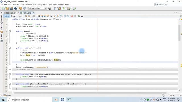The height and width of the screenshot is (102, 182).
Task: Click the Build Project hammer icon
Action: 55,8
